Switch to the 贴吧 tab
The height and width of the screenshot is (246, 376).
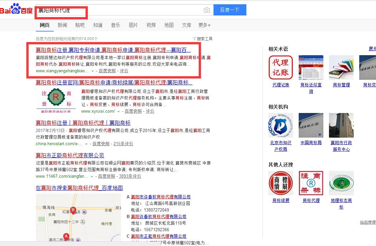tap(80, 25)
